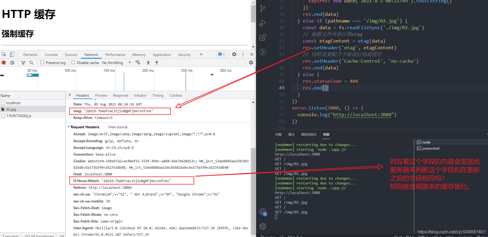Click the export HAR download icon

click(x=157, y=62)
